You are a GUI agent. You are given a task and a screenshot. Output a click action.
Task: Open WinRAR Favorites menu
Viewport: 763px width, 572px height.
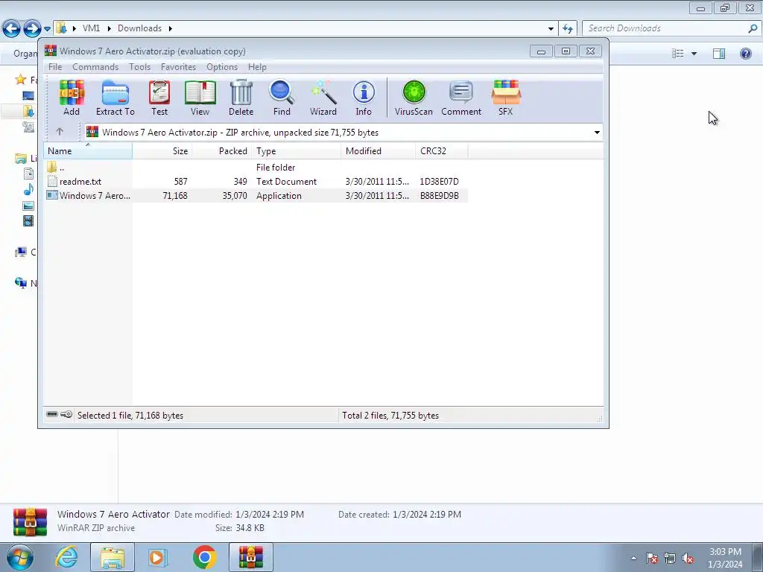click(178, 66)
